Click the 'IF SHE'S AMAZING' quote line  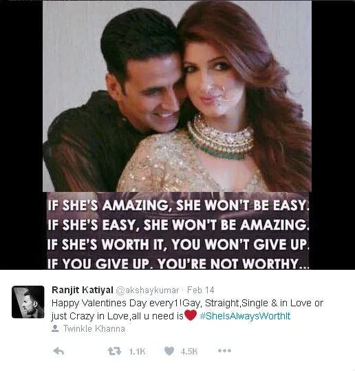pos(178,205)
